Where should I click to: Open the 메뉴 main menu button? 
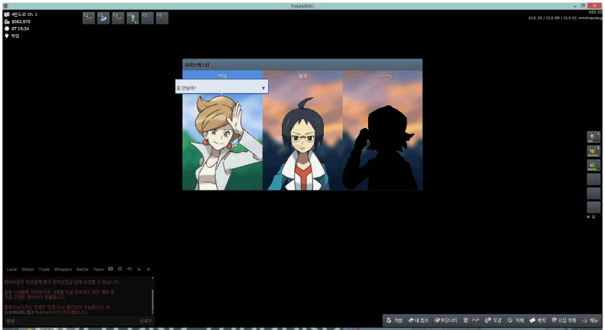[591, 321]
